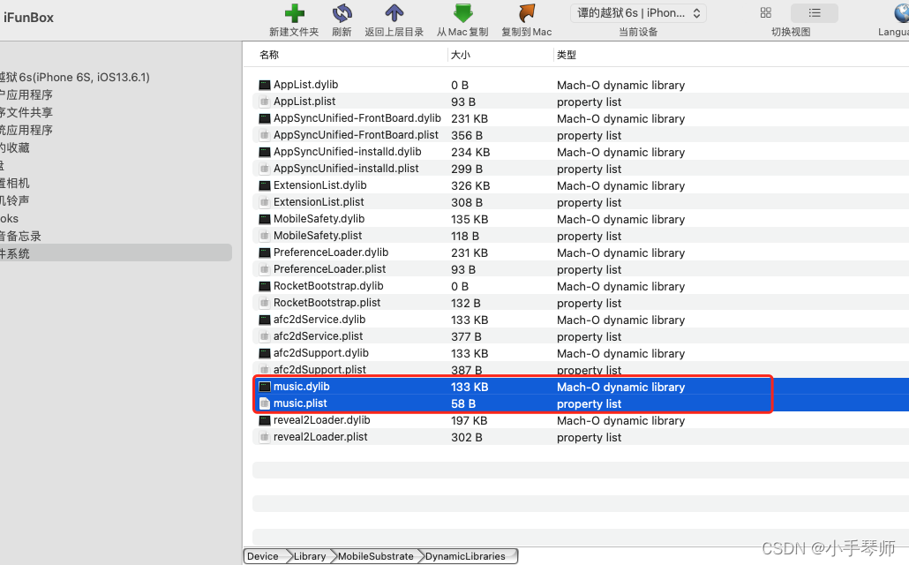Open the 文件共享 sidebar item
Screen dimensions: 909x565
[x=26, y=112]
